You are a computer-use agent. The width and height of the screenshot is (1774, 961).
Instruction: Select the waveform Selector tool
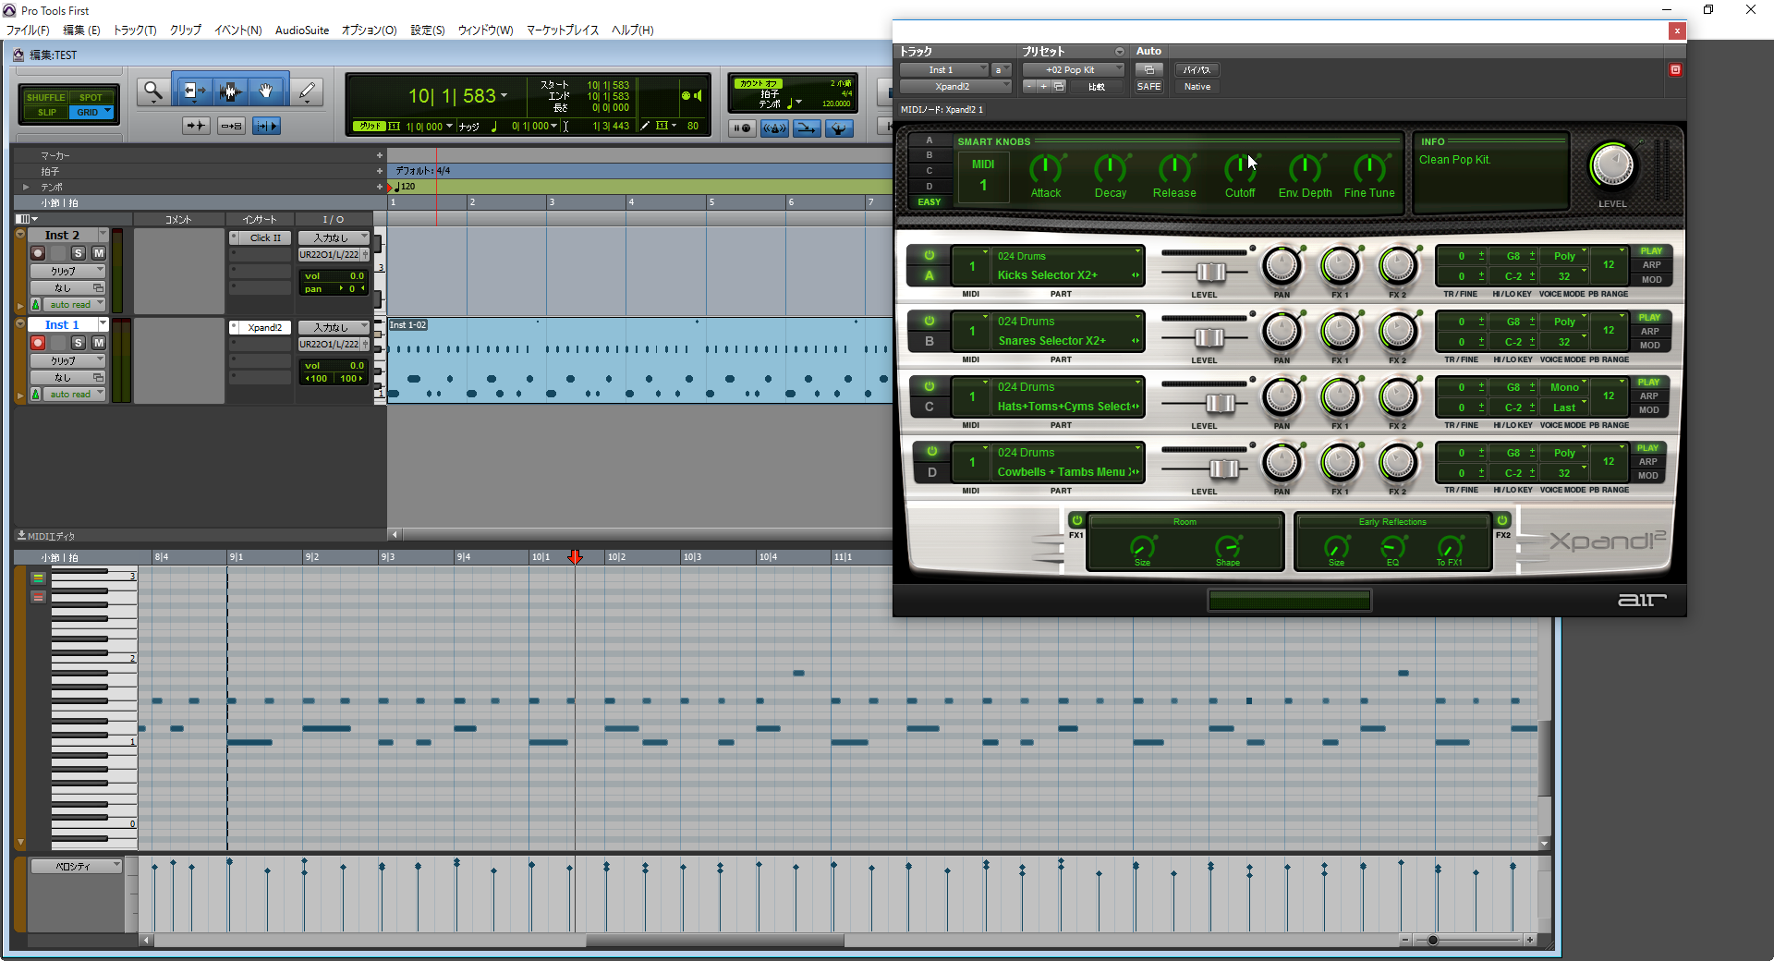click(230, 91)
